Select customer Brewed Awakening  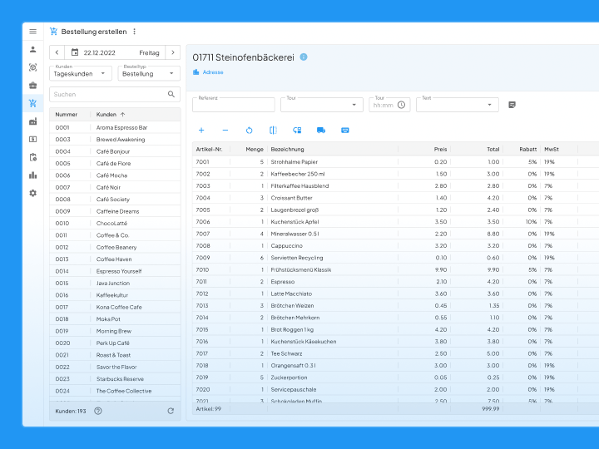pos(115,140)
